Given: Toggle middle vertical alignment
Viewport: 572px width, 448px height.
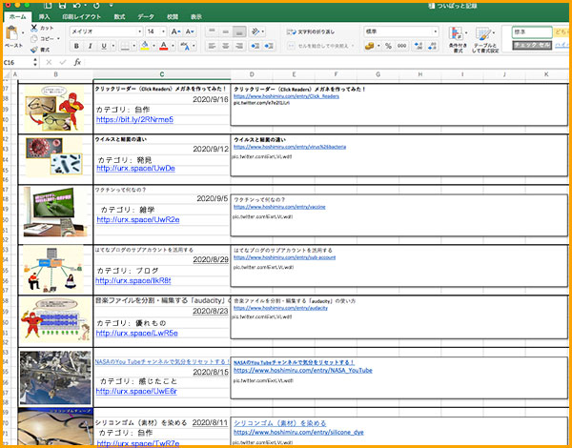Looking at the screenshot, I should point(226,31).
